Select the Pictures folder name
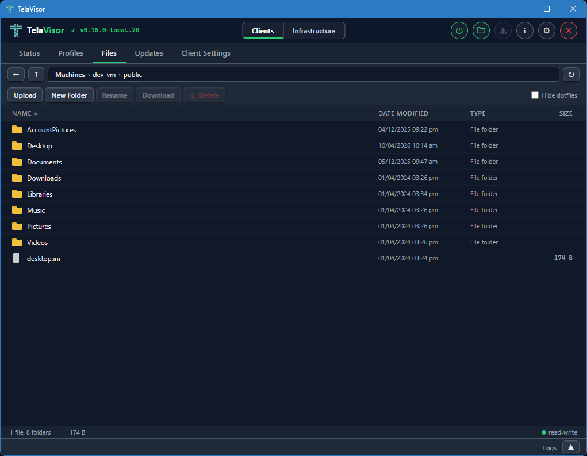This screenshot has height=456, width=587. [x=39, y=226]
